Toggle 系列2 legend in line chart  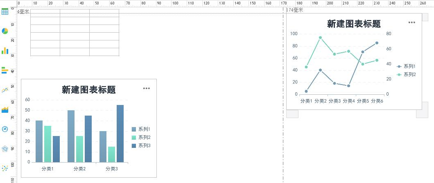point(406,74)
